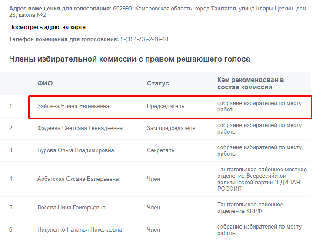The width and height of the screenshot is (322, 245).
Task: Click the 'ЕДИНАЯ РОССИЯ' party recommendation cell
Action: tap(262, 179)
